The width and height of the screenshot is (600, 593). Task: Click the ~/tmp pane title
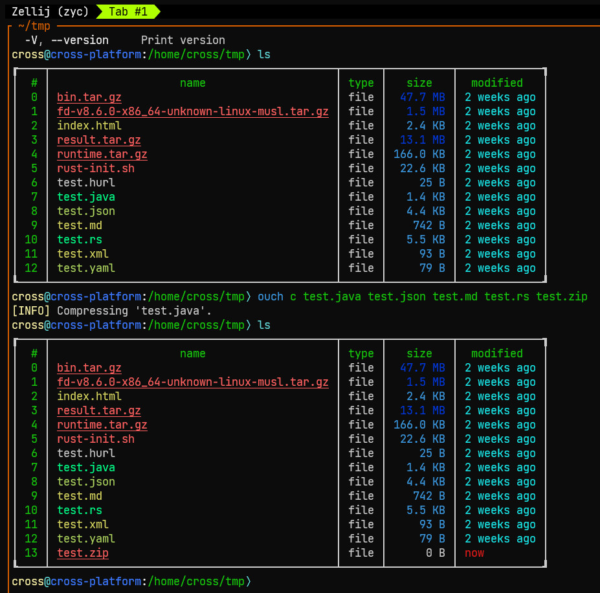coord(34,26)
